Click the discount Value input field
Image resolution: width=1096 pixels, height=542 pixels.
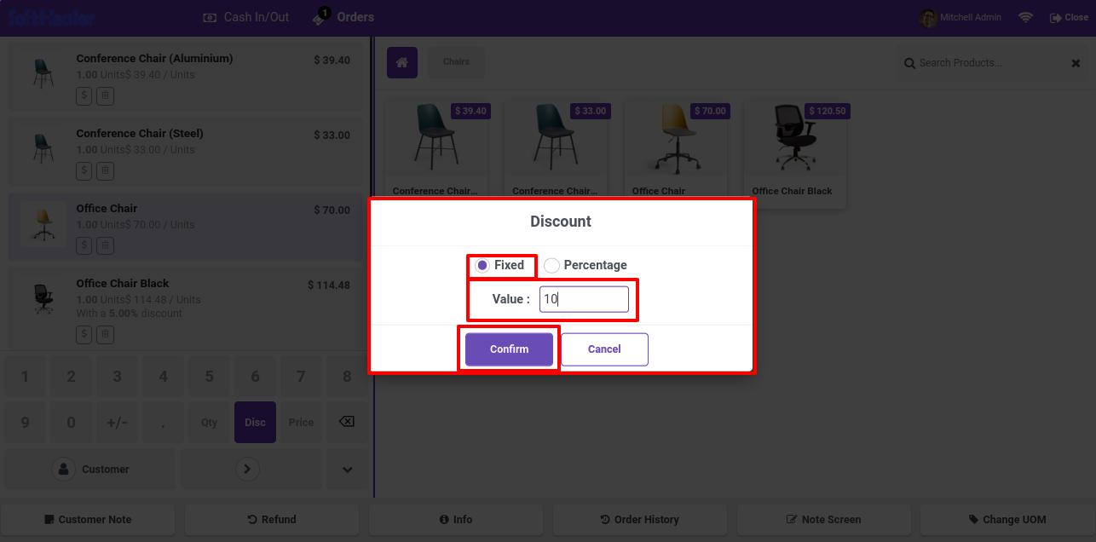click(584, 299)
